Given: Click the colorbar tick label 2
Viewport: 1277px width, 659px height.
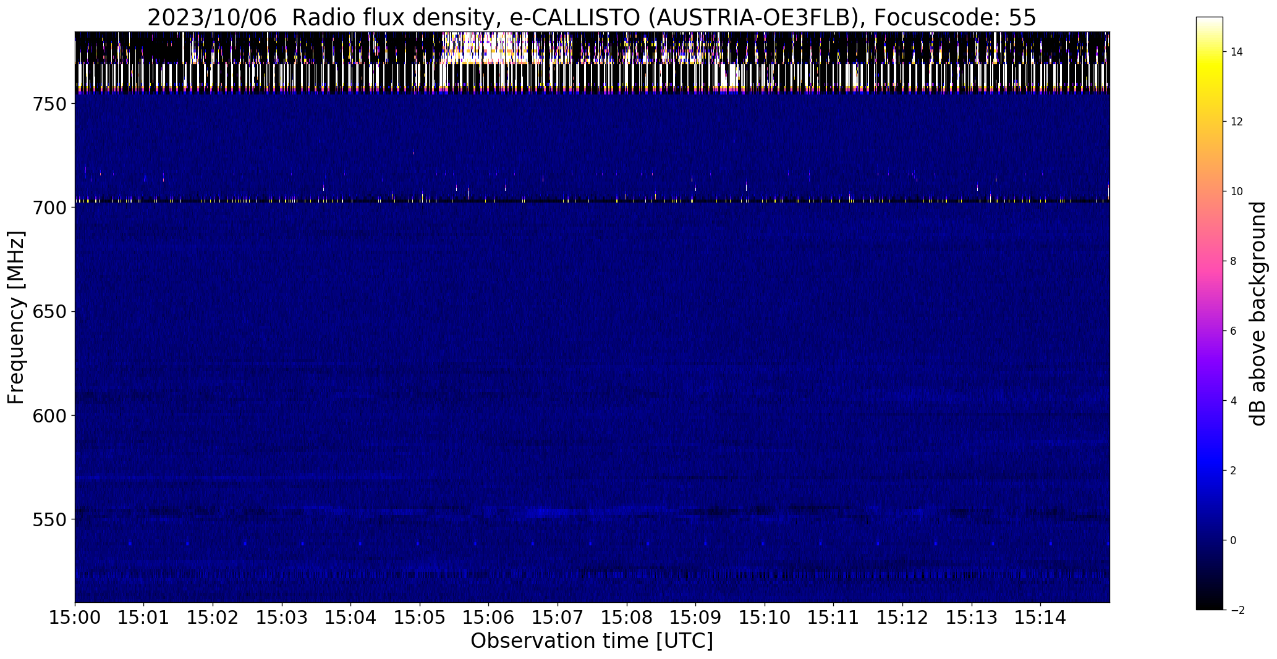Looking at the screenshot, I should 1234,471.
